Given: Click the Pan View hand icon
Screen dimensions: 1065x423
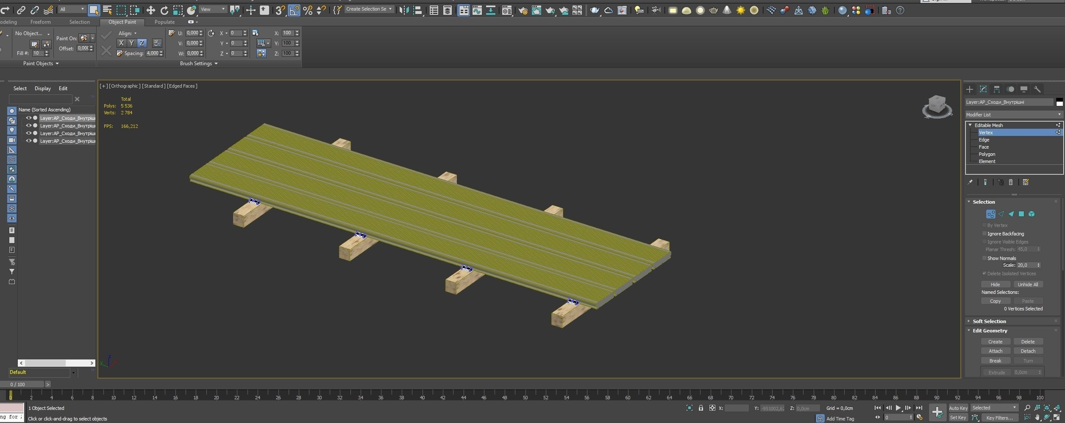Looking at the screenshot, I should 1037,417.
